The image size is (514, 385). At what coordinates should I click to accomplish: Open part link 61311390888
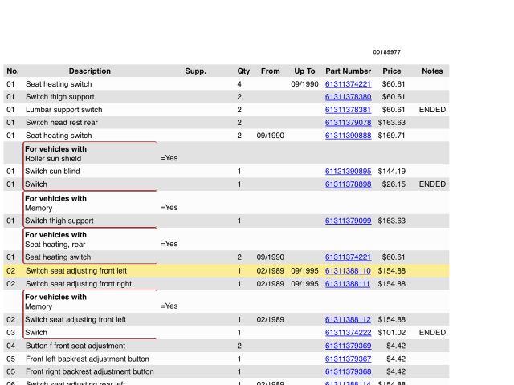pos(348,136)
